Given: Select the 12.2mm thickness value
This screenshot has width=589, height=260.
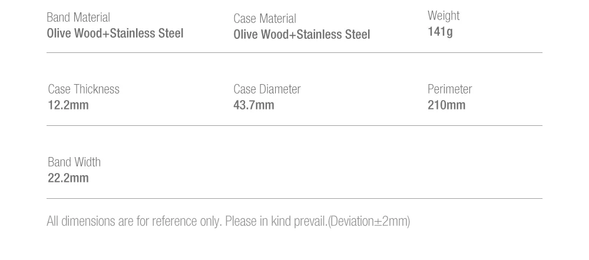Looking at the screenshot, I should [x=68, y=105].
